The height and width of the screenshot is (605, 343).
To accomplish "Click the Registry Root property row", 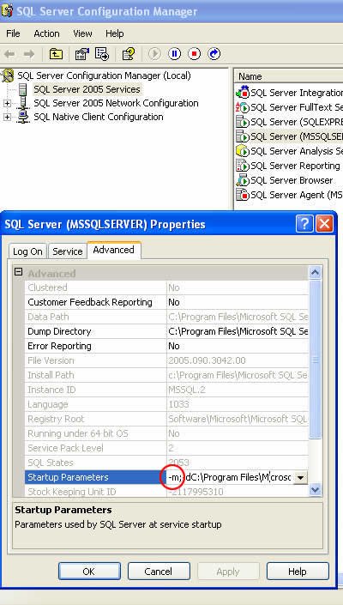I will point(166,419).
